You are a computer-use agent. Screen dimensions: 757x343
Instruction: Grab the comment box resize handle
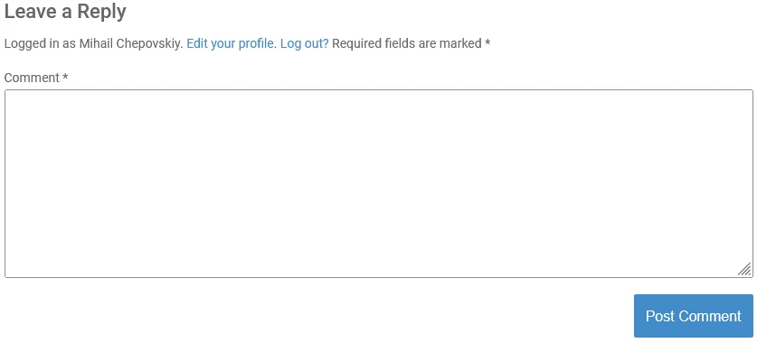click(x=745, y=269)
